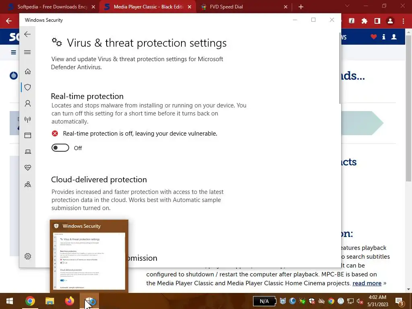Close the Windows Security window

coord(332,20)
